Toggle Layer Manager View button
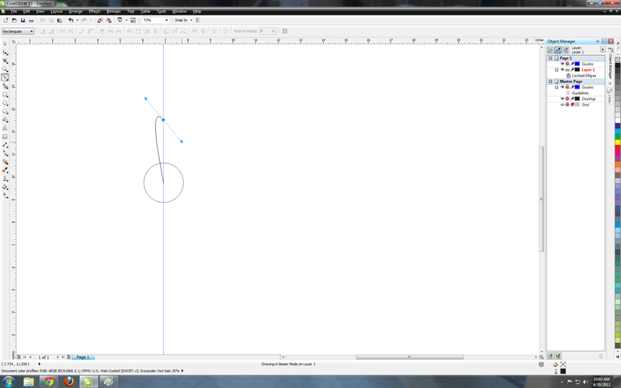Image resolution: width=621 pixels, height=388 pixels. click(x=566, y=50)
